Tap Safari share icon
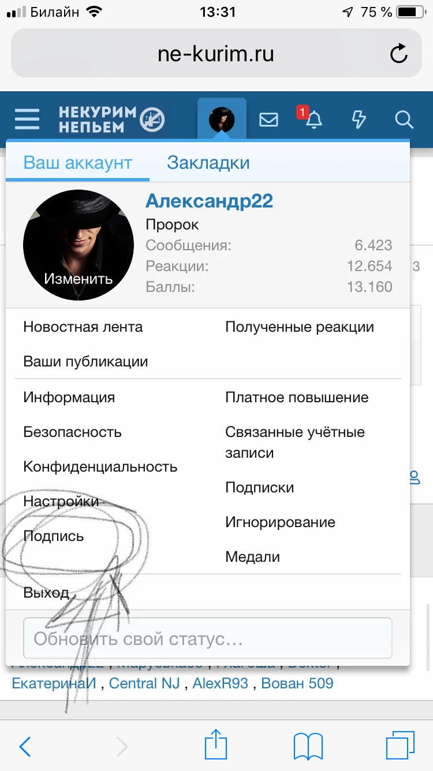 coord(216,744)
